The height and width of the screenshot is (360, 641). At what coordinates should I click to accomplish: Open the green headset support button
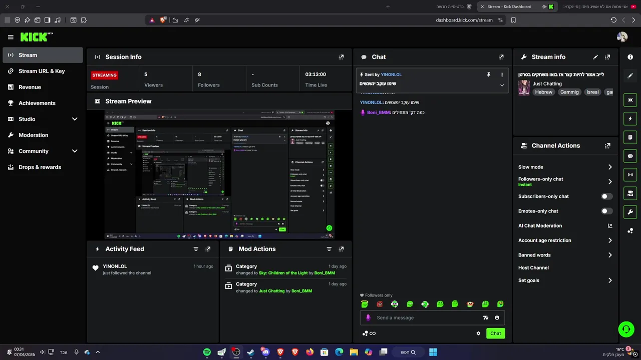click(x=626, y=328)
